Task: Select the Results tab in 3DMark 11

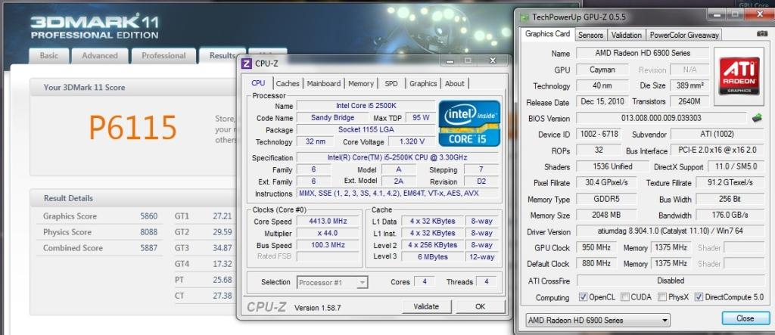Action: pos(222,56)
